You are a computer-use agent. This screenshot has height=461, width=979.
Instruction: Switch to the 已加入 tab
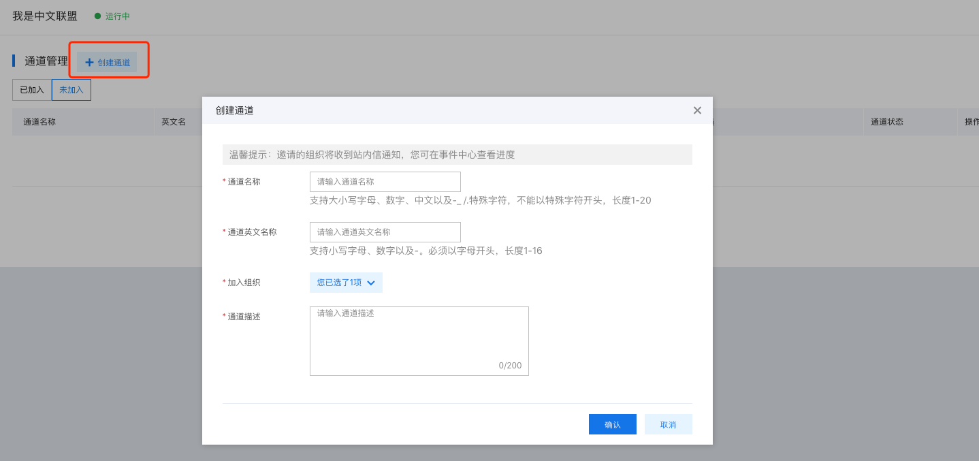point(32,90)
